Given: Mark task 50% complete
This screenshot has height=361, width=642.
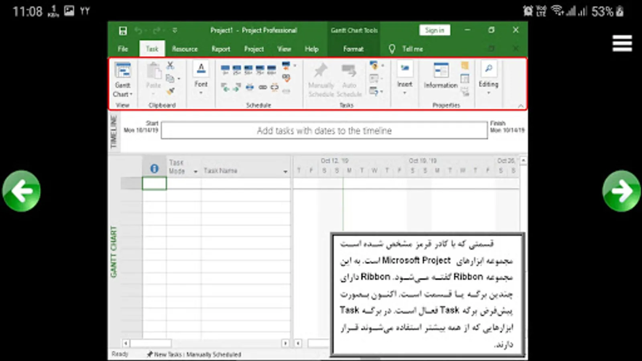Looking at the screenshot, I should [x=248, y=70].
